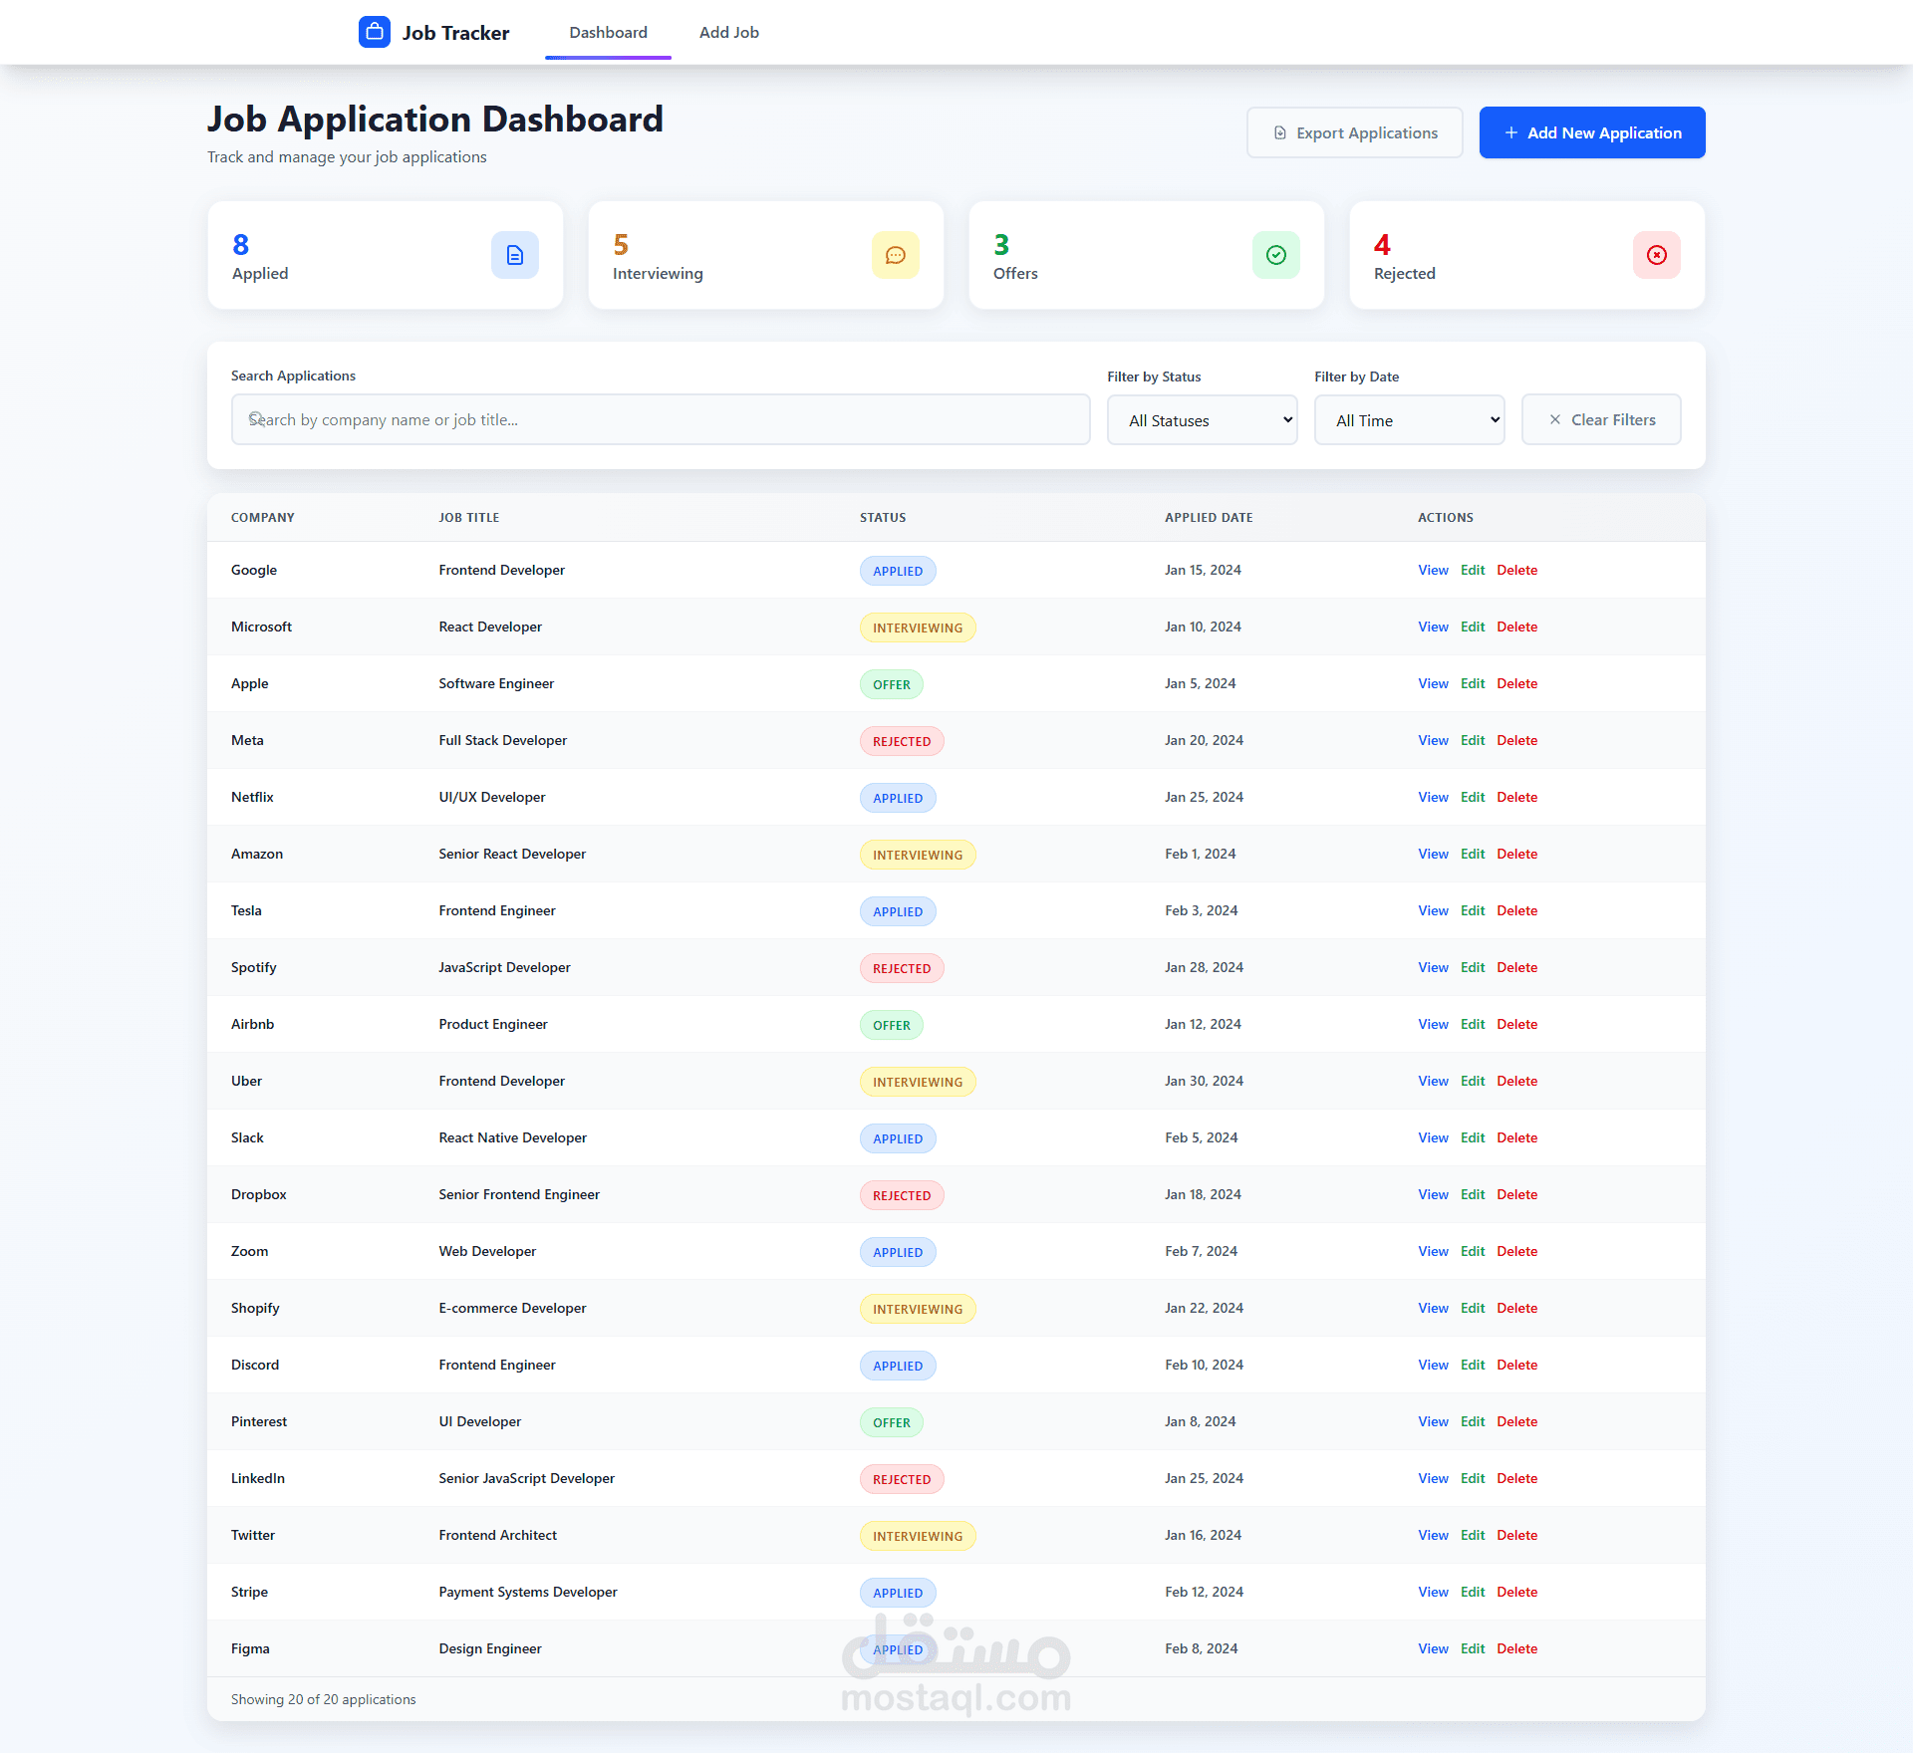
Task: Open the All Time date filter dropdown
Action: coord(1409,419)
